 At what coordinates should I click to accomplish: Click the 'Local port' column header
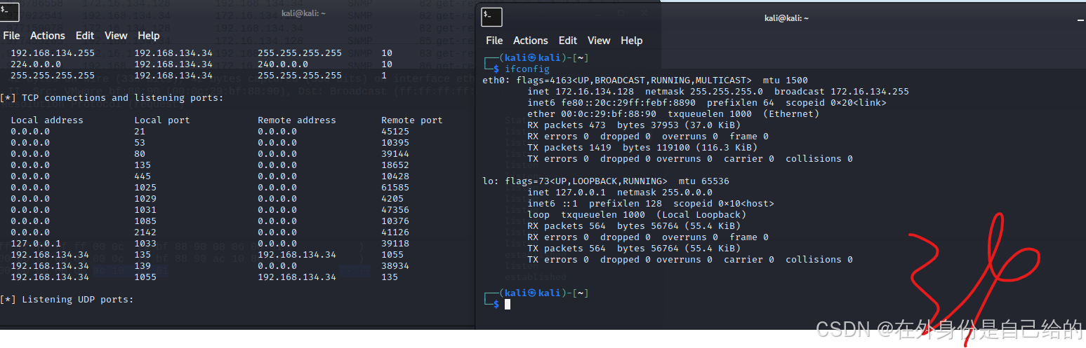[162, 120]
